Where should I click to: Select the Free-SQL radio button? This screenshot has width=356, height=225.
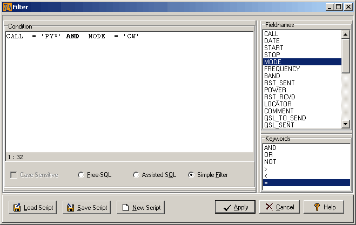81,175
